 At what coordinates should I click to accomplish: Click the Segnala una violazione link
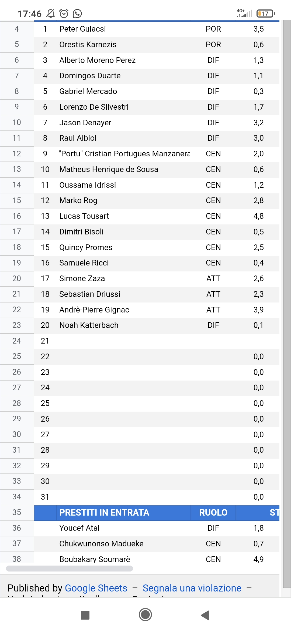192,588
